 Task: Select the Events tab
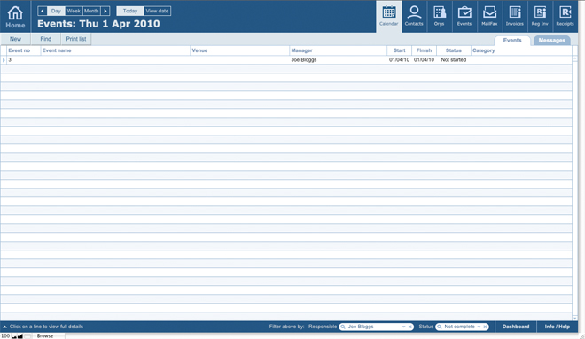pyautogui.click(x=512, y=40)
